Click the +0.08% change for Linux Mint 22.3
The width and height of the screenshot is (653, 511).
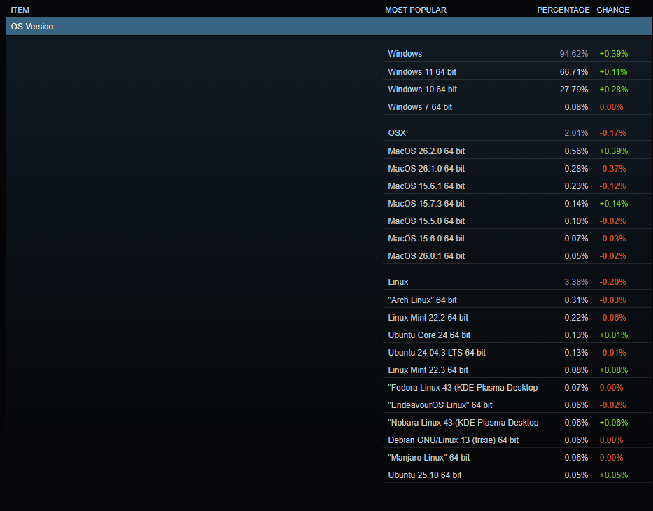click(613, 370)
